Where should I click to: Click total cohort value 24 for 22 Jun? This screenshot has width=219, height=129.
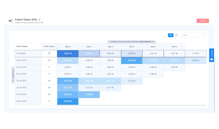tap(49, 88)
